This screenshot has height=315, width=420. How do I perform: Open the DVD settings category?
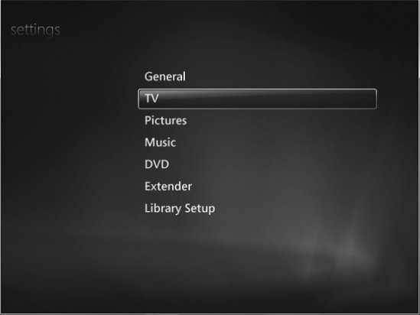[157, 164]
